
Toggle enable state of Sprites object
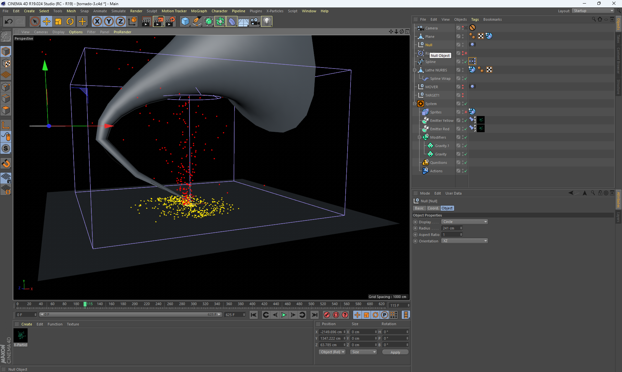tap(466, 112)
